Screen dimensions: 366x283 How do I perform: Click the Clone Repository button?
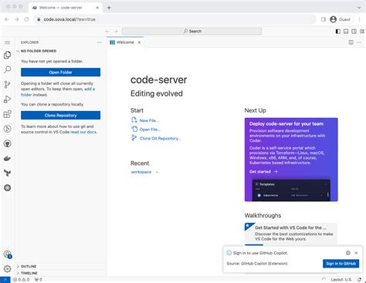coord(60,116)
